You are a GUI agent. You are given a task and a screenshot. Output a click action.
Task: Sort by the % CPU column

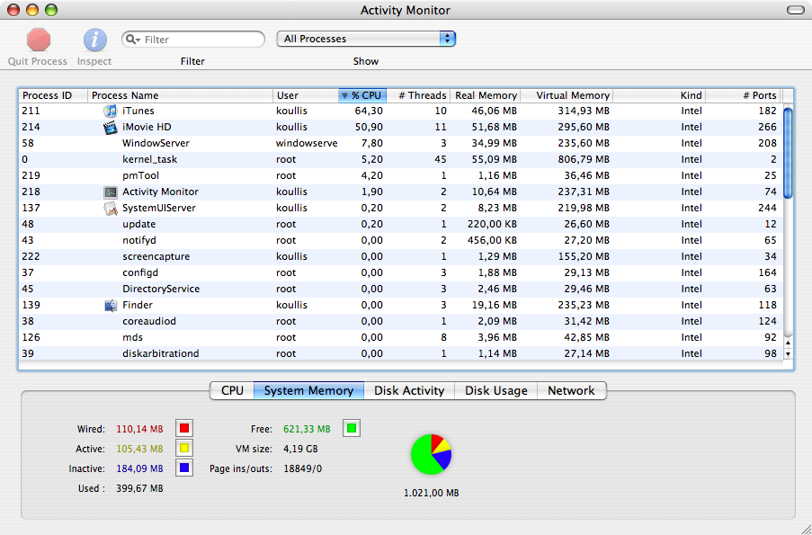[x=362, y=95]
